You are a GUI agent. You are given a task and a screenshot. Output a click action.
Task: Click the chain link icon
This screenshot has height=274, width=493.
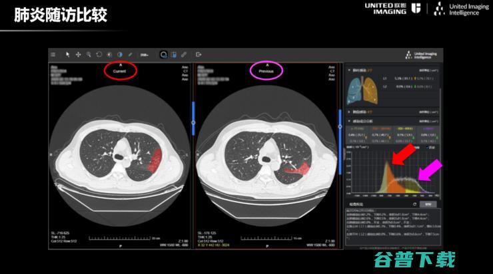click(184, 55)
